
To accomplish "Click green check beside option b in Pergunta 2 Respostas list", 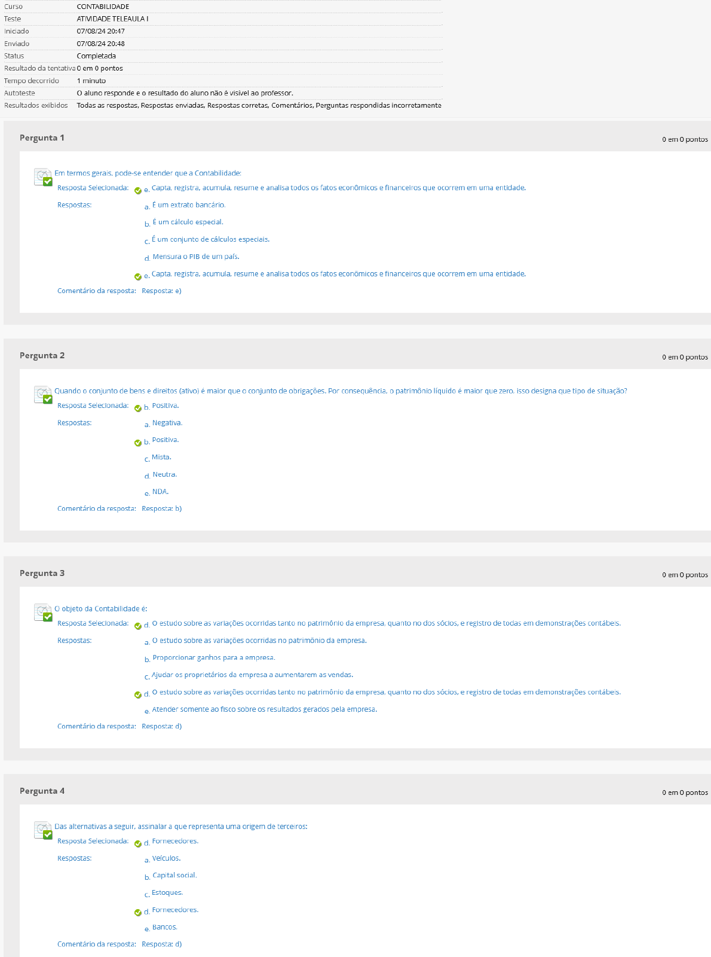I will pyautogui.click(x=138, y=443).
